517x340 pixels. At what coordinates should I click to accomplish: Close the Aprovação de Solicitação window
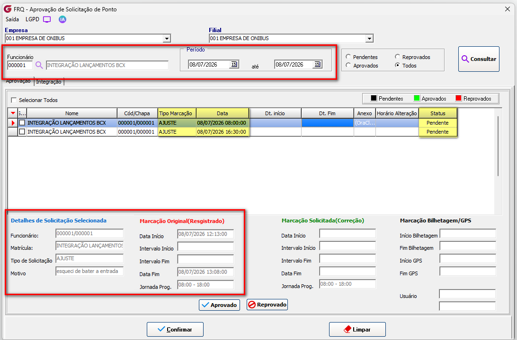coord(508,9)
